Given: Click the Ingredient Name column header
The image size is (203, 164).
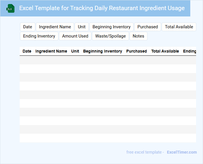Looking at the screenshot, I should point(51,51).
